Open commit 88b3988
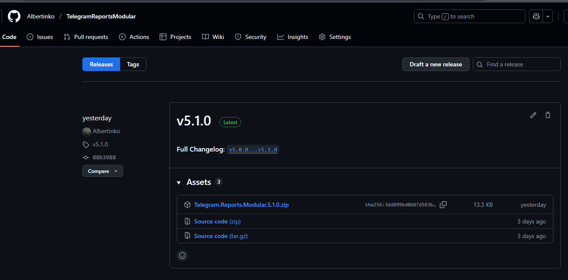 coord(104,158)
